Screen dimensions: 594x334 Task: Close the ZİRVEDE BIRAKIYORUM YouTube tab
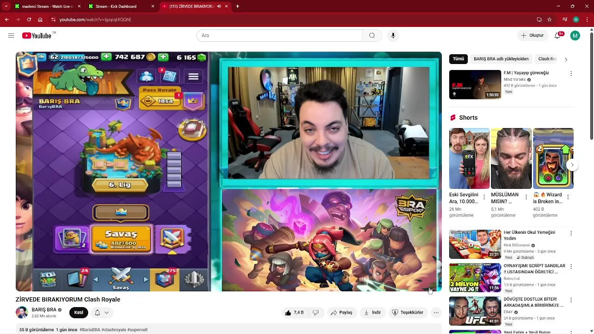(227, 6)
